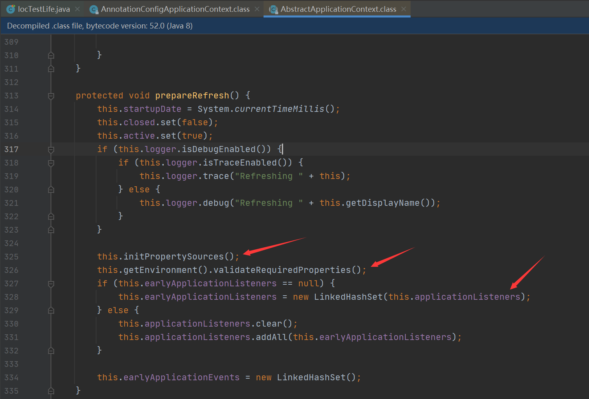Click the false literal on line 315
589x399 pixels.
(195, 122)
